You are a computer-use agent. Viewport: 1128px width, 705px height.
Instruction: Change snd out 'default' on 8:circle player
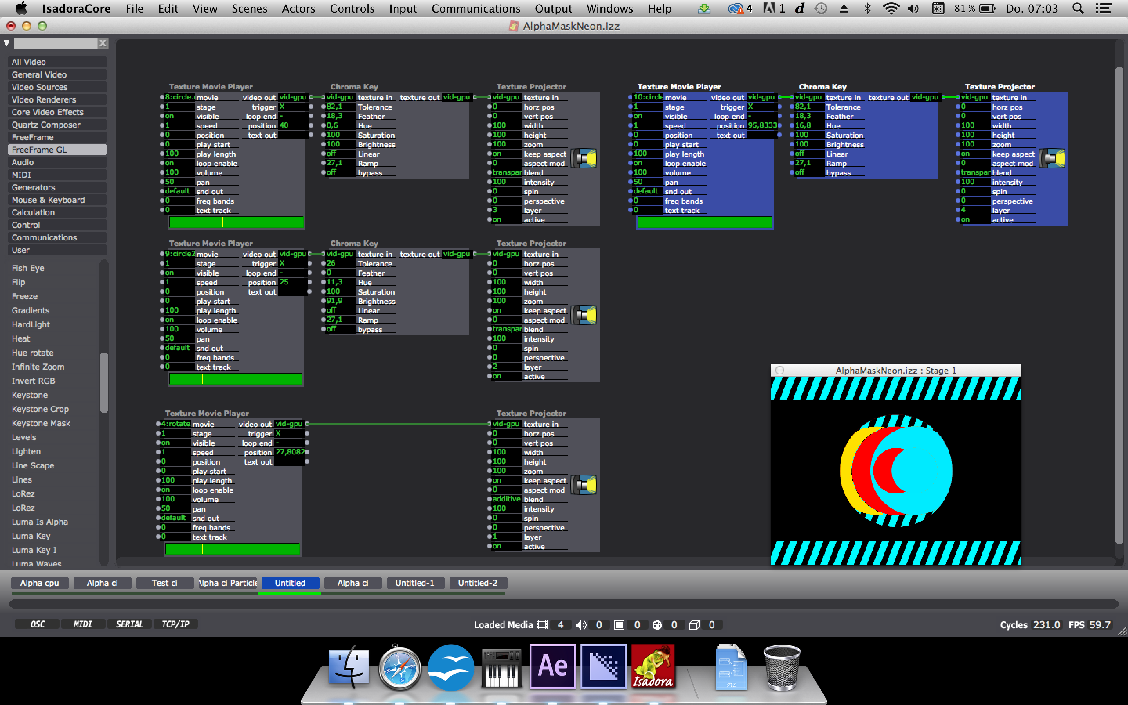click(179, 191)
